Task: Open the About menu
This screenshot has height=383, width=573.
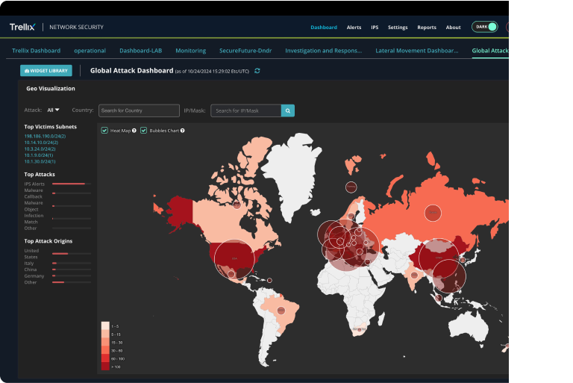Action: 453,28
